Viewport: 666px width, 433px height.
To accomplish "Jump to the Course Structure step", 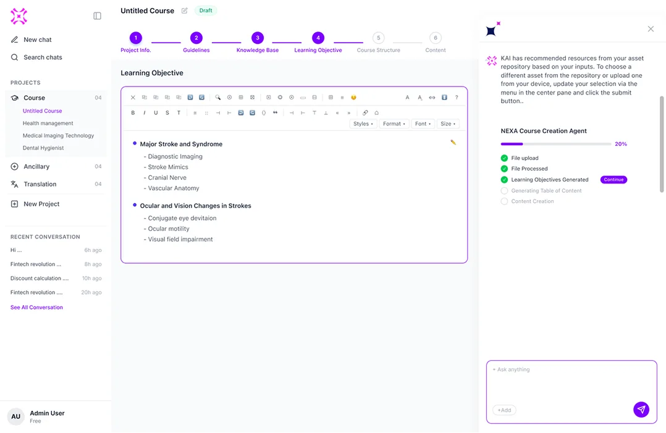I will coord(379,43).
